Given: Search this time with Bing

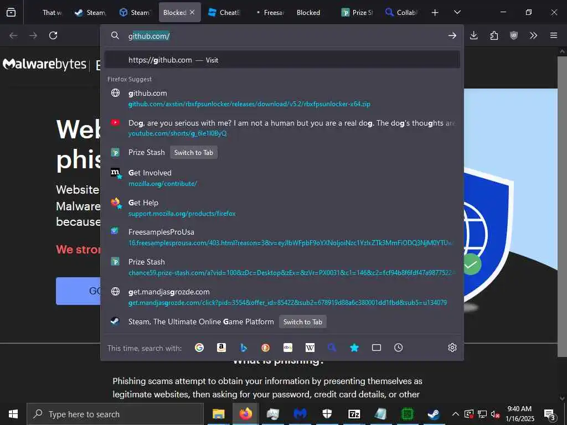Looking at the screenshot, I should click(x=244, y=348).
